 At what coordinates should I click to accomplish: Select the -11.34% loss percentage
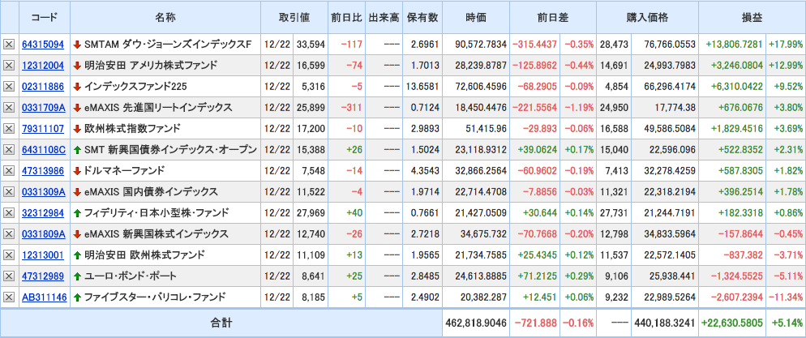(786, 297)
